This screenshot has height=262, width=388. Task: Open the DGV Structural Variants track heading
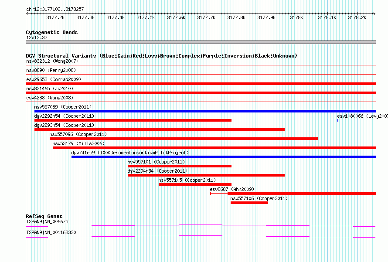(x=162, y=56)
